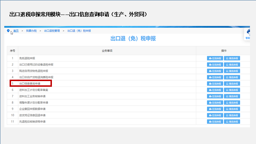Click 在线申报 for 进料加工计划分配率备案
Viewport: 256px width, 144px height.
pos(215,90)
